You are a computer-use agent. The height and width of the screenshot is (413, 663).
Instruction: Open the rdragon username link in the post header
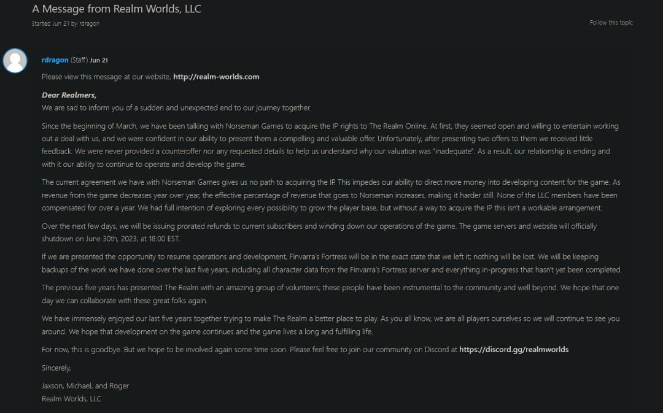point(55,60)
